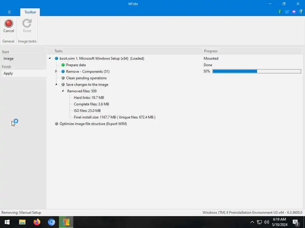
Task: Select Optimize image file structure (Export WIM) row
Action: coord(93,124)
